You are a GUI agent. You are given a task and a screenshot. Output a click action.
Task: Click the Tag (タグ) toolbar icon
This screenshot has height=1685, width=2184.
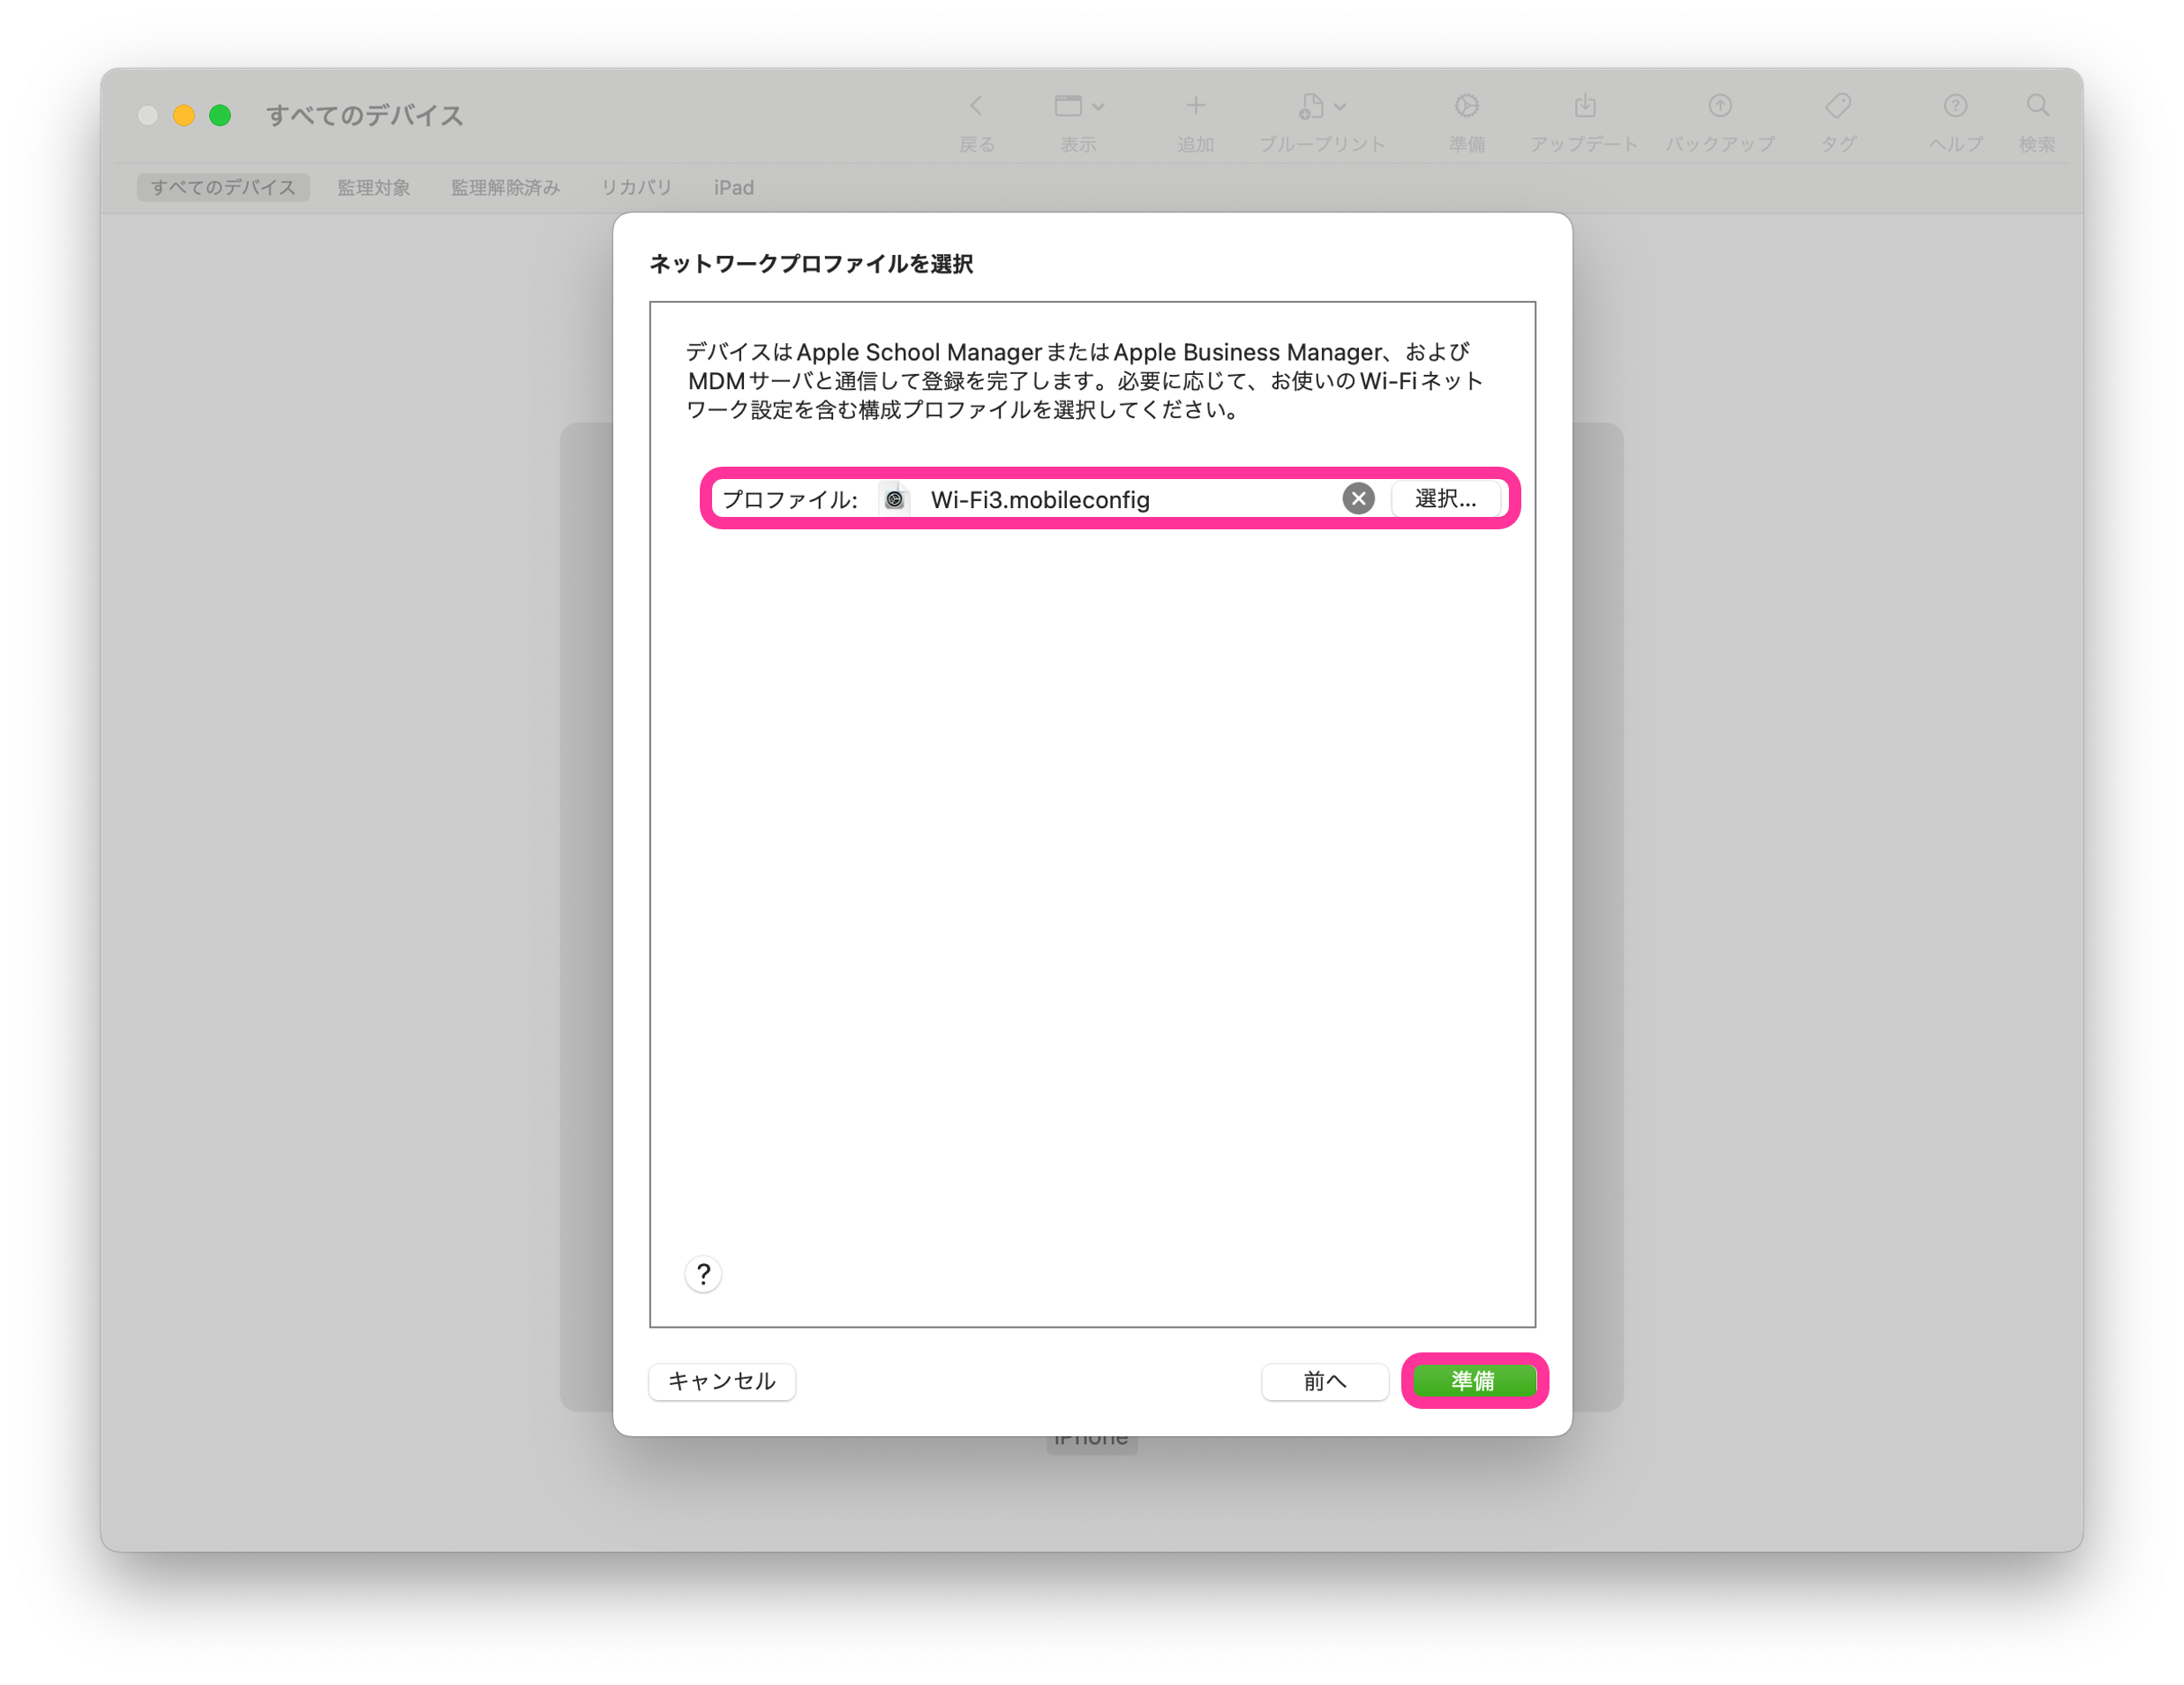tap(1837, 106)
